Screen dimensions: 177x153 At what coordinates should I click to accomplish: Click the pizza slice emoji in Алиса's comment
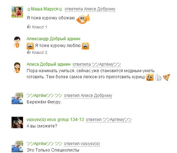[x=167, y=77]
